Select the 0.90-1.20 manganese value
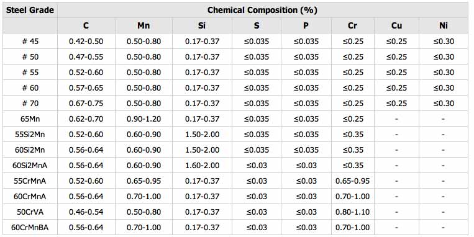Screen dimensions: 474x237 pyautogui.click(x=144, y=119)
